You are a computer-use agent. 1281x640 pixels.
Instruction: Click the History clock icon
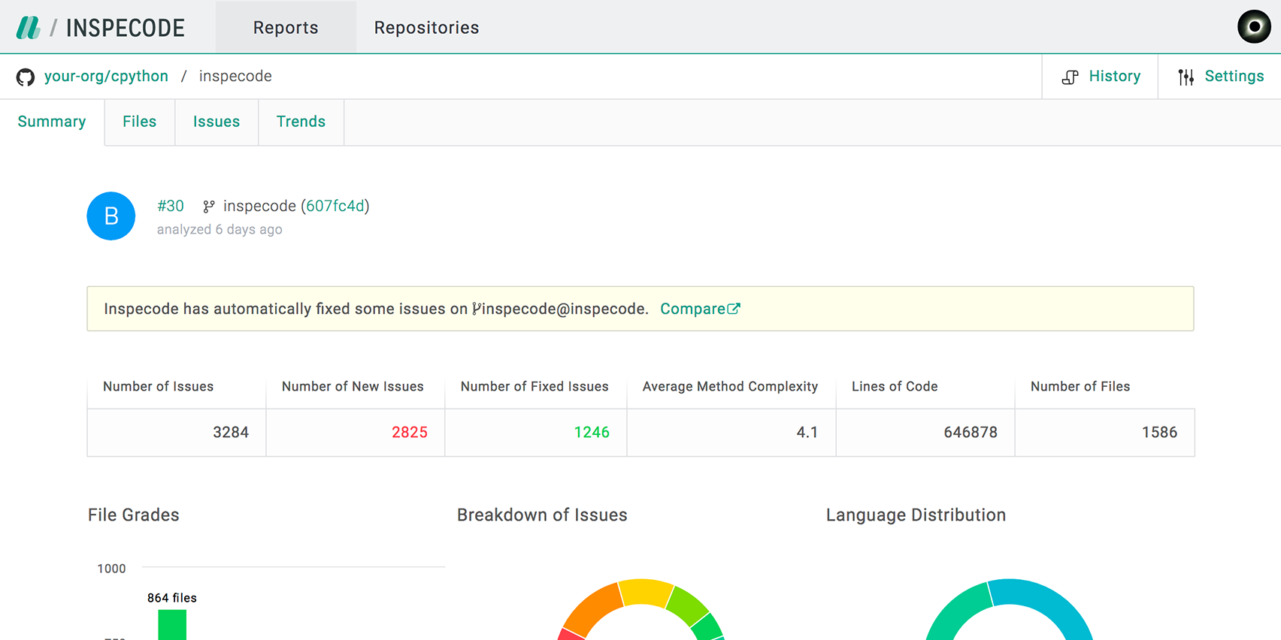point(1070,77)
